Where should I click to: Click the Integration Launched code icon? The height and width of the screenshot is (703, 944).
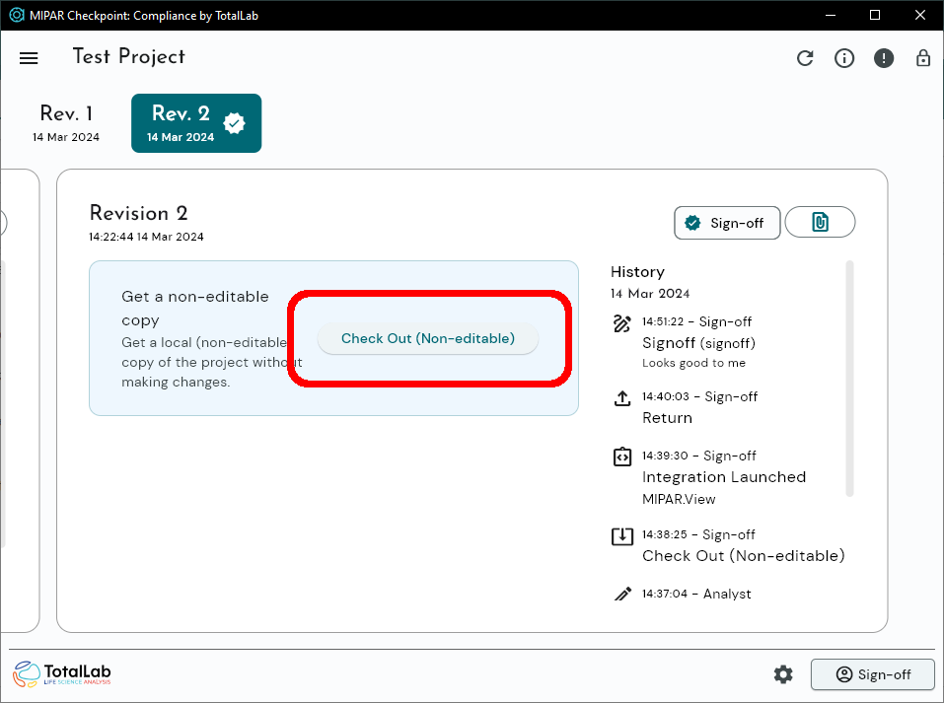point(621,457)
